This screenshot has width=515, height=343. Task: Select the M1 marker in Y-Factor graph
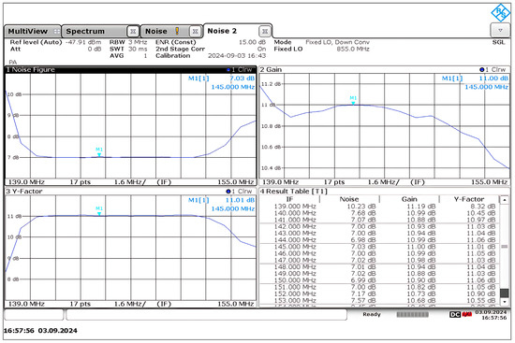click(x=99, y=211)
